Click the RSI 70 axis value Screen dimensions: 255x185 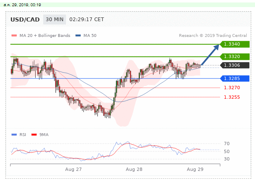click(227, 144)
